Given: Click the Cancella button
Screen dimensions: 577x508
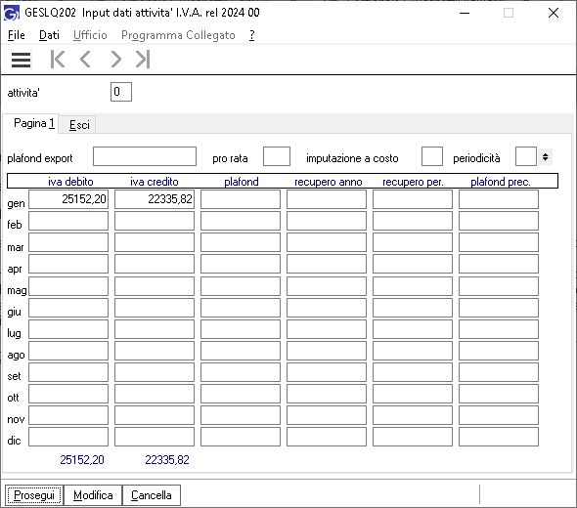Looking at the screenshot, I should tap(152, 495).
